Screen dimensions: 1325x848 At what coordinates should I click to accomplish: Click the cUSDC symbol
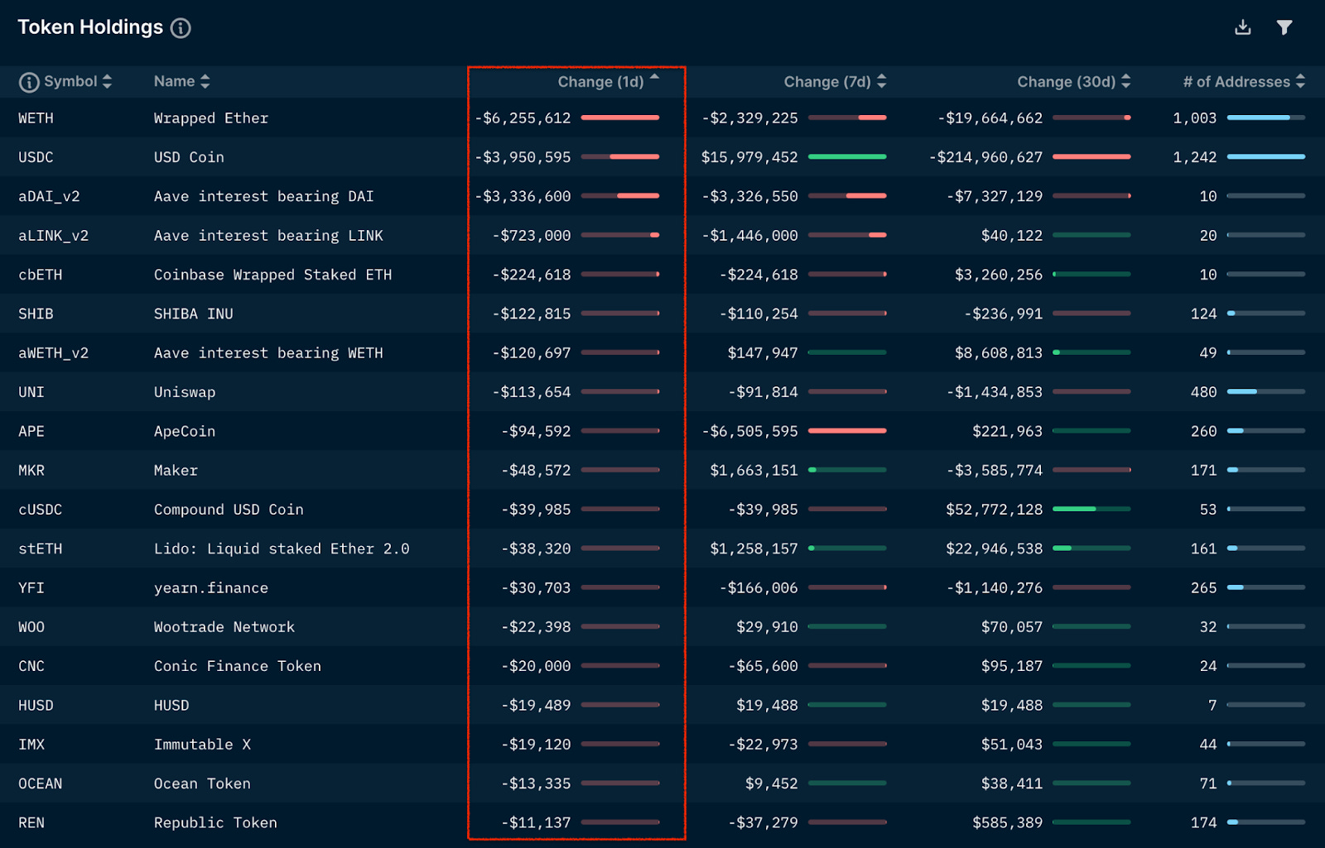point(40,510)
